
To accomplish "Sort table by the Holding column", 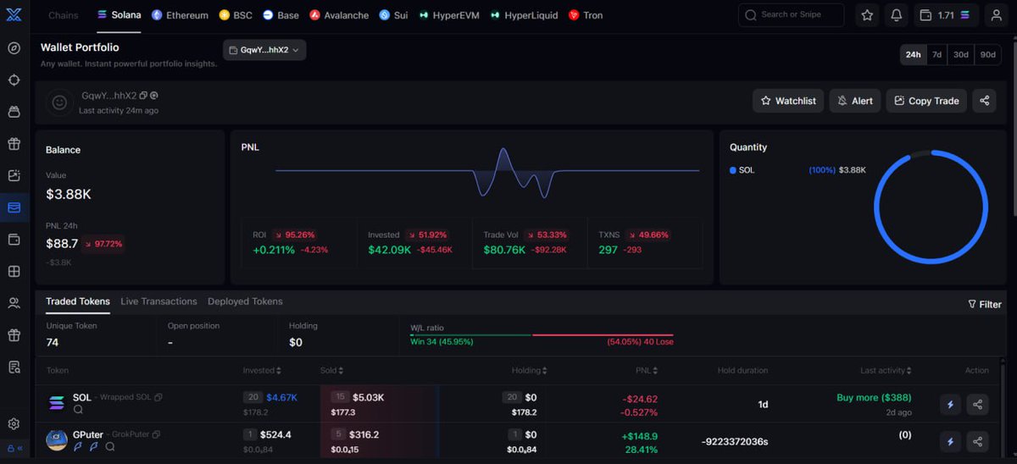I will 530,370.
